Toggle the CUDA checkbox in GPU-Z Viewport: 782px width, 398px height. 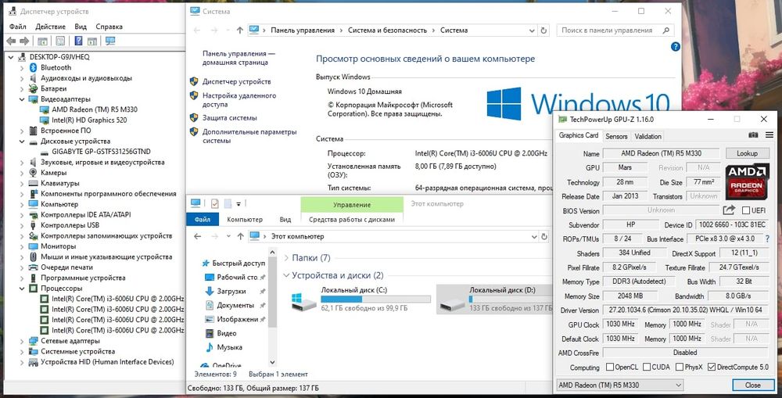click(x=647, y=367)
